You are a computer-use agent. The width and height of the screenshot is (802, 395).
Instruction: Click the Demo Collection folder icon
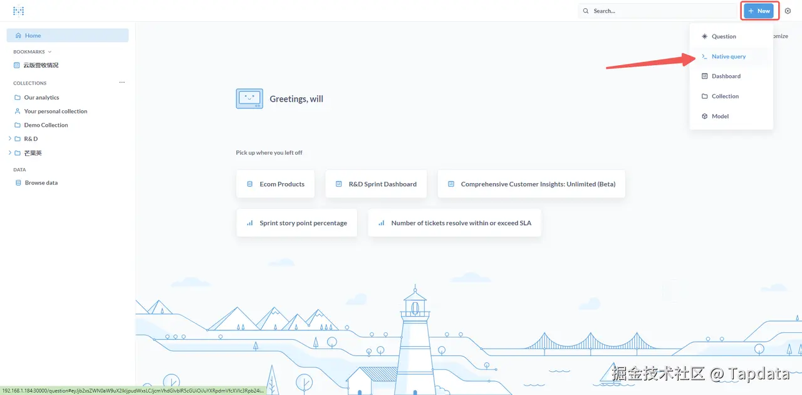click(x=18, y=125)
